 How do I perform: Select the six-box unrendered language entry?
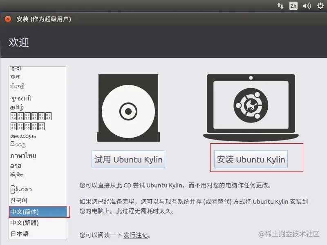point(38,116)
